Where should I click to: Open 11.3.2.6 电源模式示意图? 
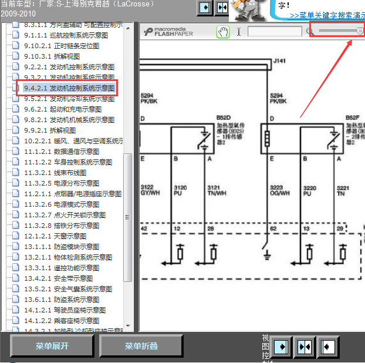tap(62, 204)
